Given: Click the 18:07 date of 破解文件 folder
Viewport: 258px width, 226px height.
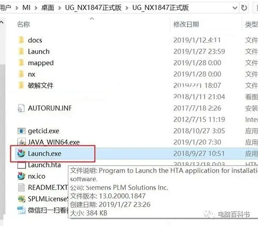Looking at the screenshot, I should 197,86.
